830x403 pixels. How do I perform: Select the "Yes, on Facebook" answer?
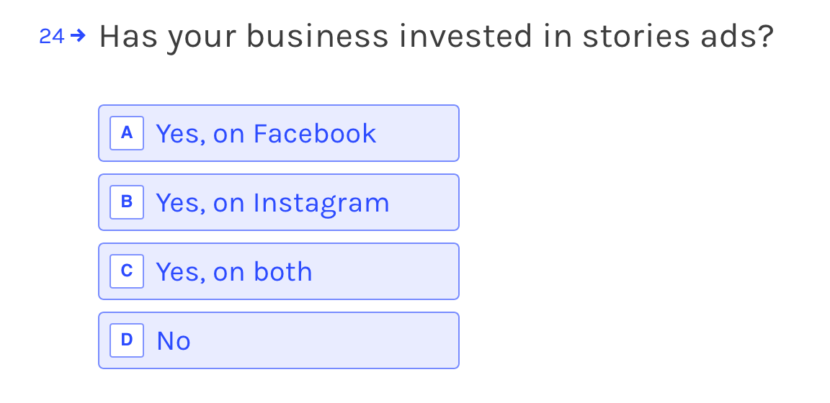click(x=278, y=133)
